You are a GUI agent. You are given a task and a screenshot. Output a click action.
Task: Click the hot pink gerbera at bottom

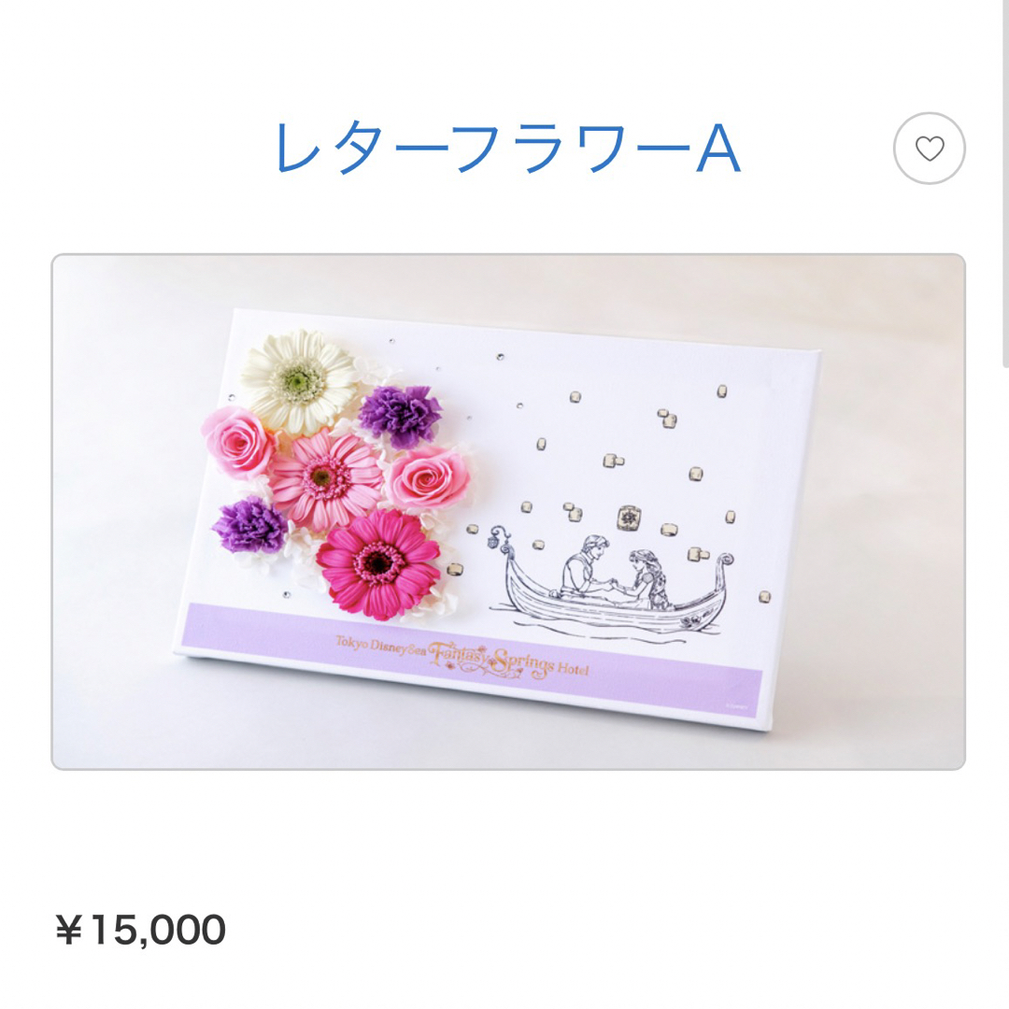click(x=378, y=563)
